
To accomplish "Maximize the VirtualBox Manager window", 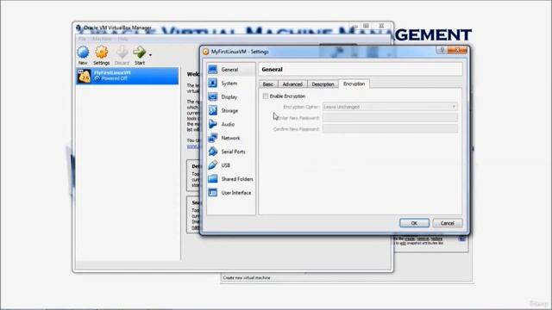I will (366, 26).
